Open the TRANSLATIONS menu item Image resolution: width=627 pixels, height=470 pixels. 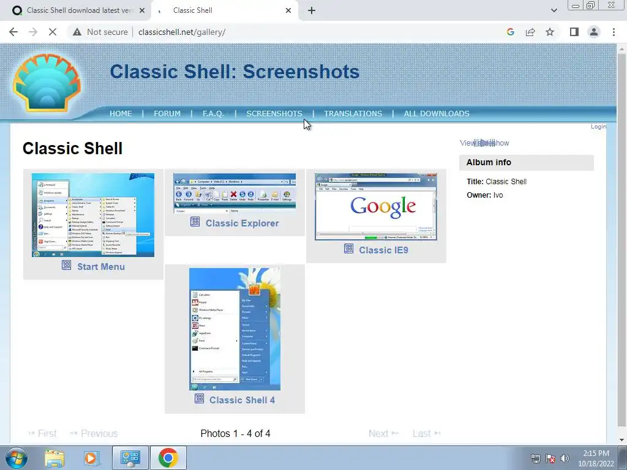coord(353,113)
